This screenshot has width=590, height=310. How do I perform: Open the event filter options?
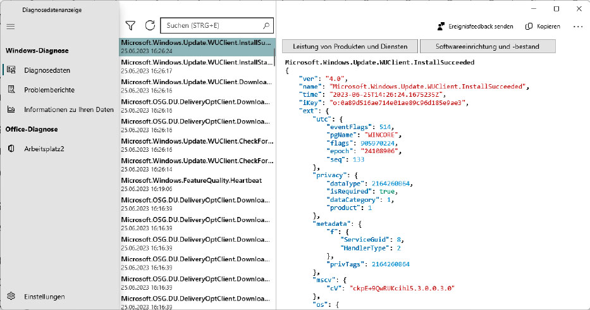130,25
